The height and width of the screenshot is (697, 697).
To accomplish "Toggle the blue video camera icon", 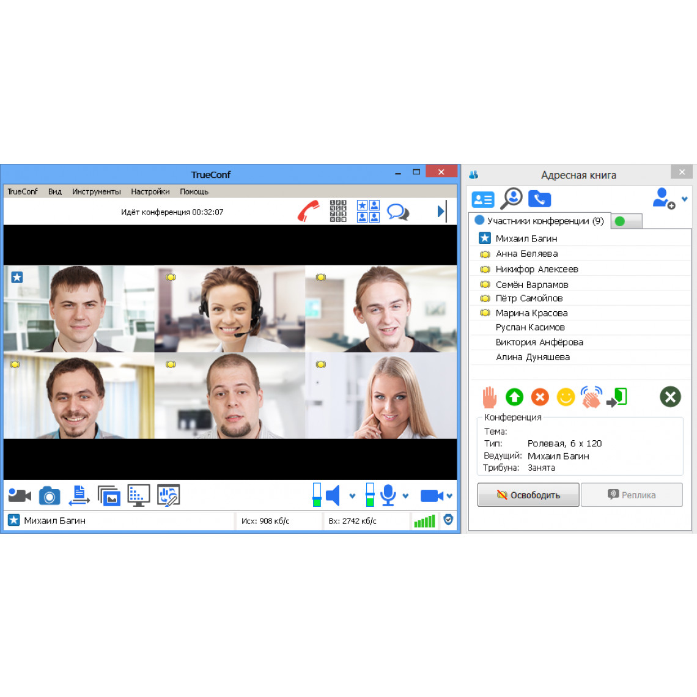I will click(432, 496).
